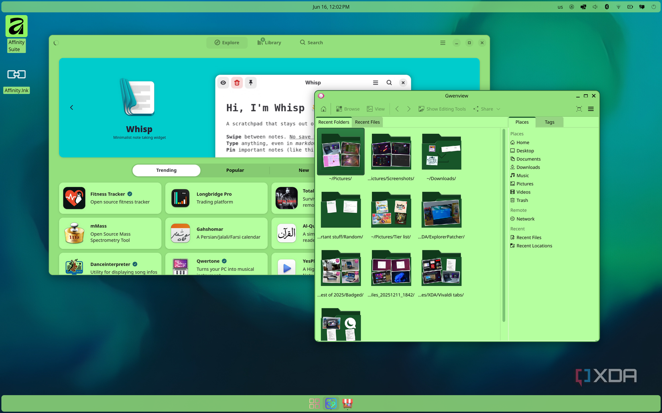662x413 pixels.
Task: Toggle the pin icon in Whisp
Action: click(251, 83)
